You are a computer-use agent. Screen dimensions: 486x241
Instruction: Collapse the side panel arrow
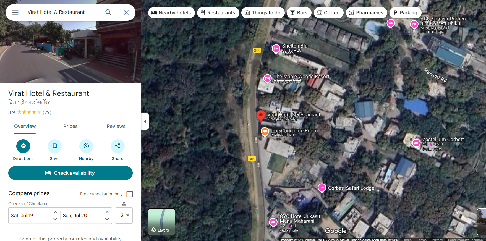(x=145, y=121)
